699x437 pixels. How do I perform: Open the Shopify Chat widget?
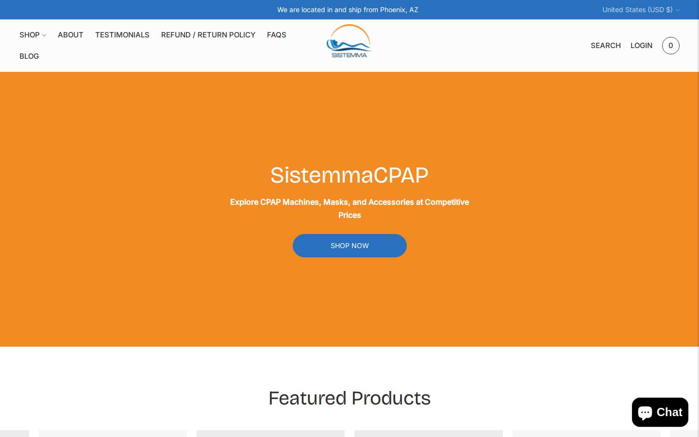coord(660,412)
